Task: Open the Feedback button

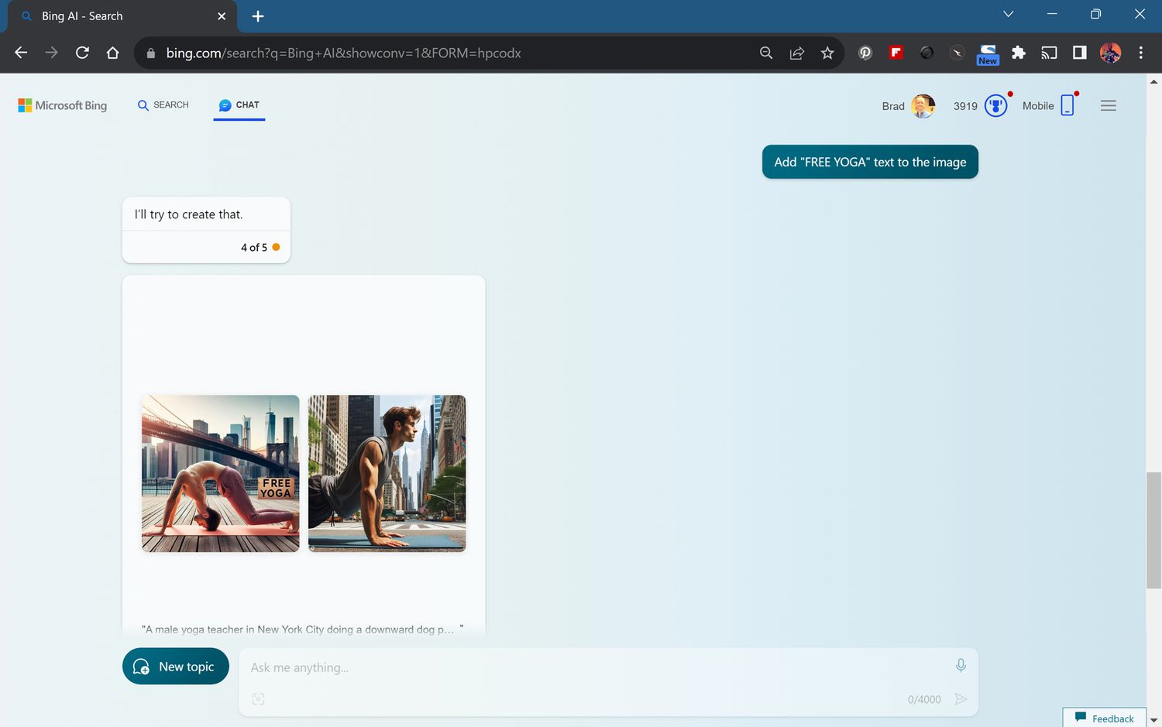Action: [1105, 718]
